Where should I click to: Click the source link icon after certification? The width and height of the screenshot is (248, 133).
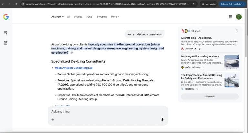coord(72,53)
